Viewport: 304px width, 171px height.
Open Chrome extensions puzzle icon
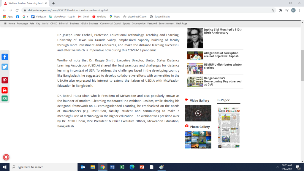click(x=281, y=10)
